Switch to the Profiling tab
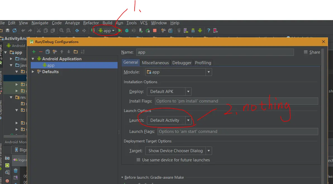The width and height of the screenshot is (333, 184). pos(203,63)
